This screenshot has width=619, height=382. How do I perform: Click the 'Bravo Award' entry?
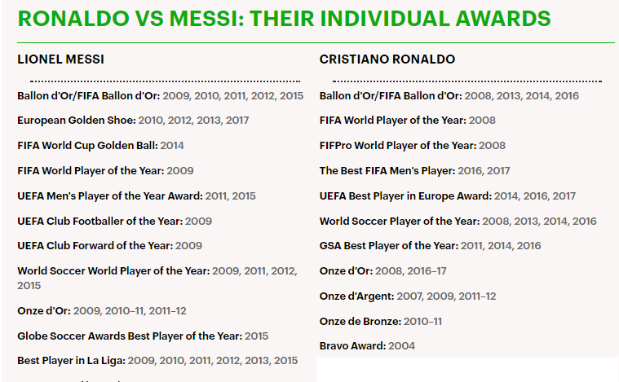click(x=352, y=346)
